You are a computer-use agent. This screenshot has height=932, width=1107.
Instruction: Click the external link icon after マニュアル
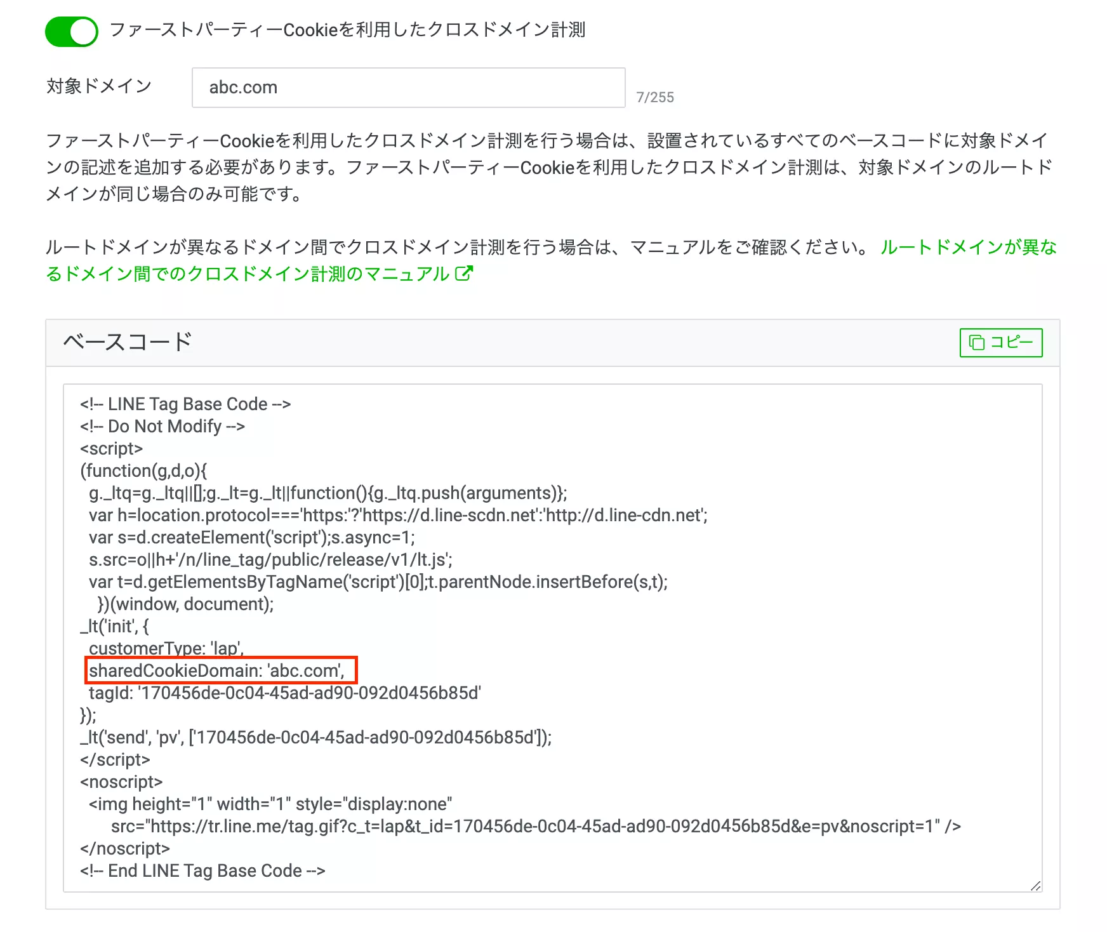(464, 274)
